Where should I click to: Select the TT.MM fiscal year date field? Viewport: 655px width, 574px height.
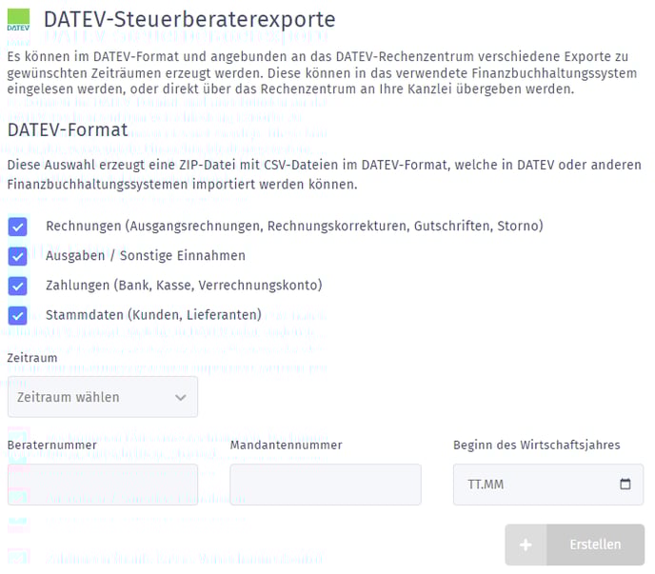pyautogui.click(x=548, y=485)
